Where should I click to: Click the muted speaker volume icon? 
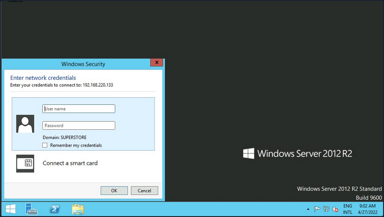coord(335,209)
